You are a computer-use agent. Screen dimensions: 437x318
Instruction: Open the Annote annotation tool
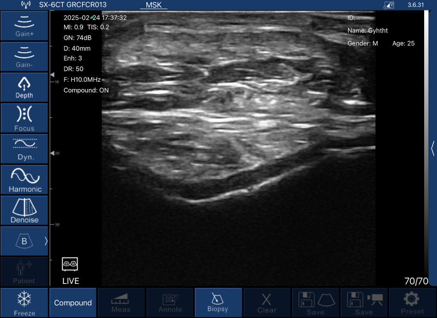[170, 303]
